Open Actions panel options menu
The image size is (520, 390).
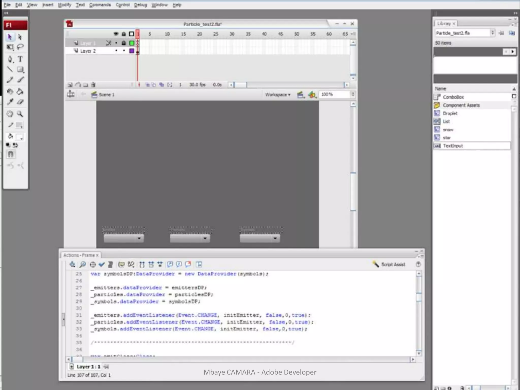pos(421,256)
